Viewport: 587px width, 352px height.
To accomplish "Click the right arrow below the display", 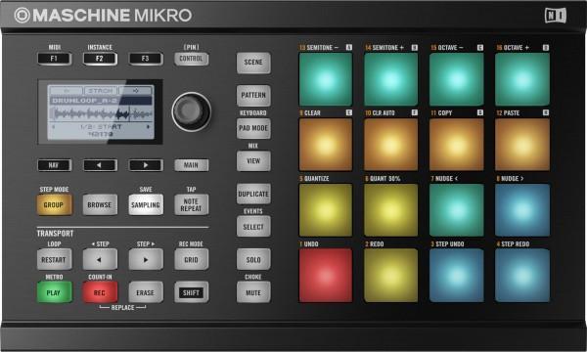I will coord(146,165).
